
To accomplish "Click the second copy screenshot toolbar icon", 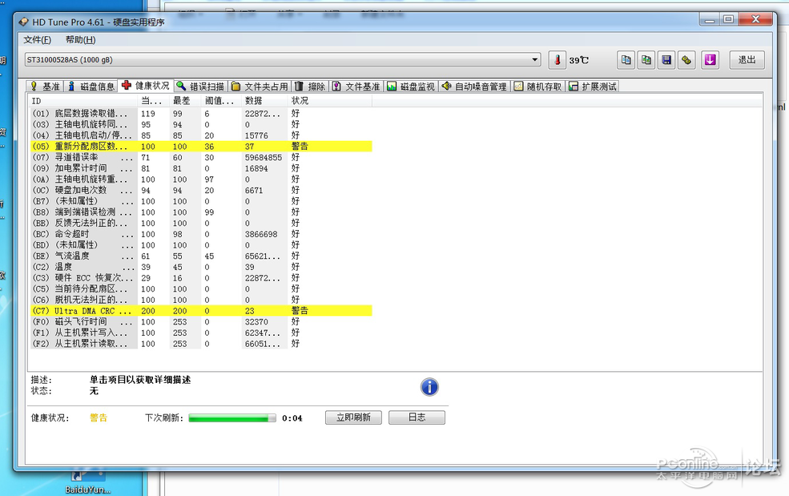I will [x=646, y=60].
